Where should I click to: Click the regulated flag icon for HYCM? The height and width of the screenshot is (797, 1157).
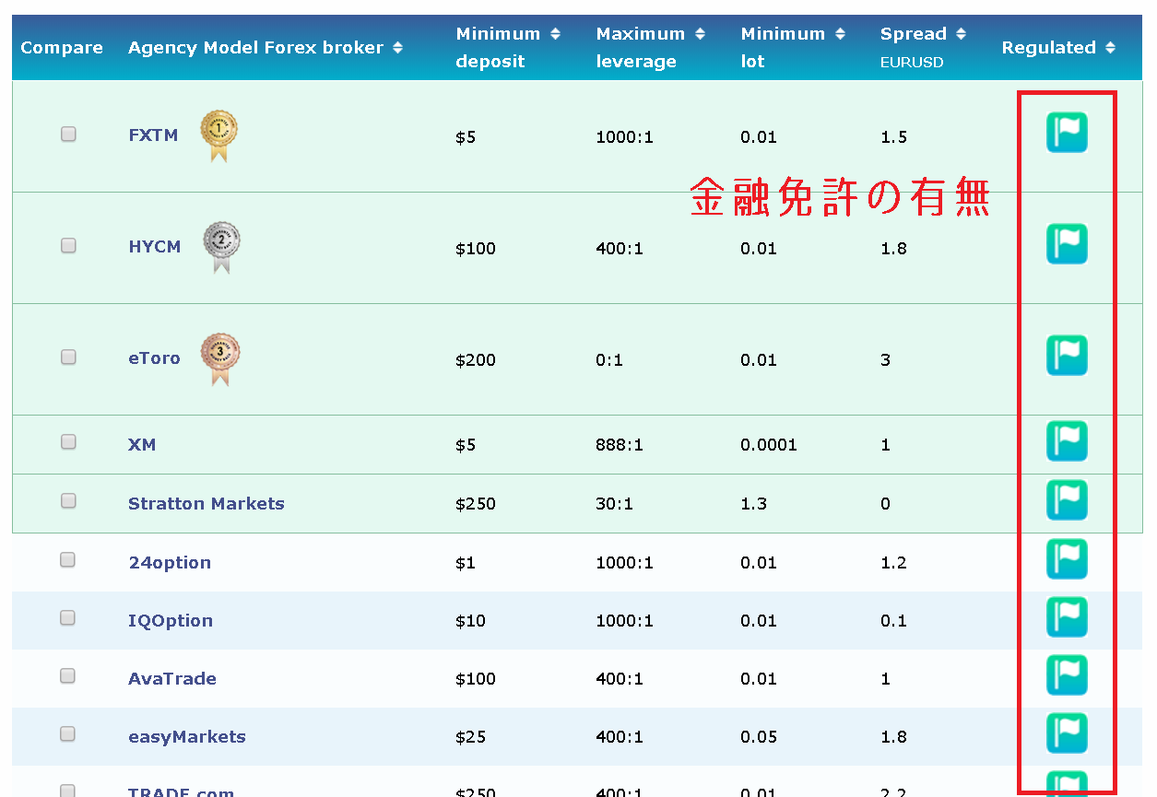(x=1067, y=244)
